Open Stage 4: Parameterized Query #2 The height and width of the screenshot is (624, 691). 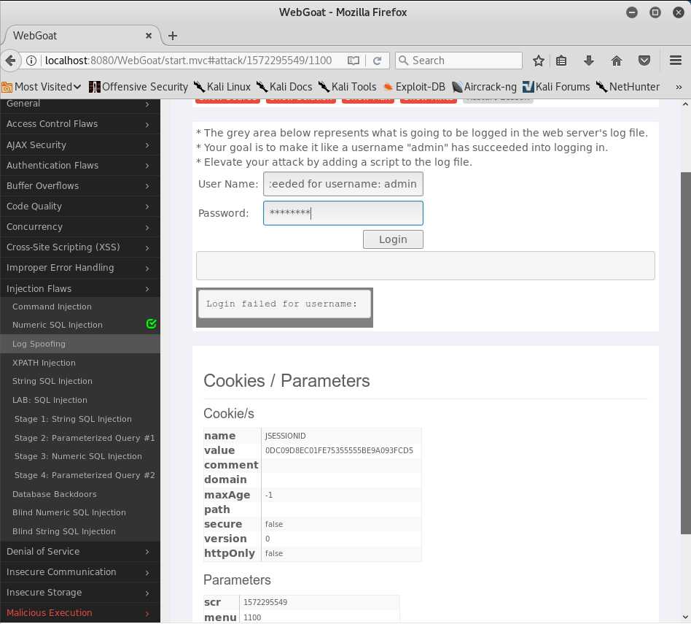tap(84, 476)
